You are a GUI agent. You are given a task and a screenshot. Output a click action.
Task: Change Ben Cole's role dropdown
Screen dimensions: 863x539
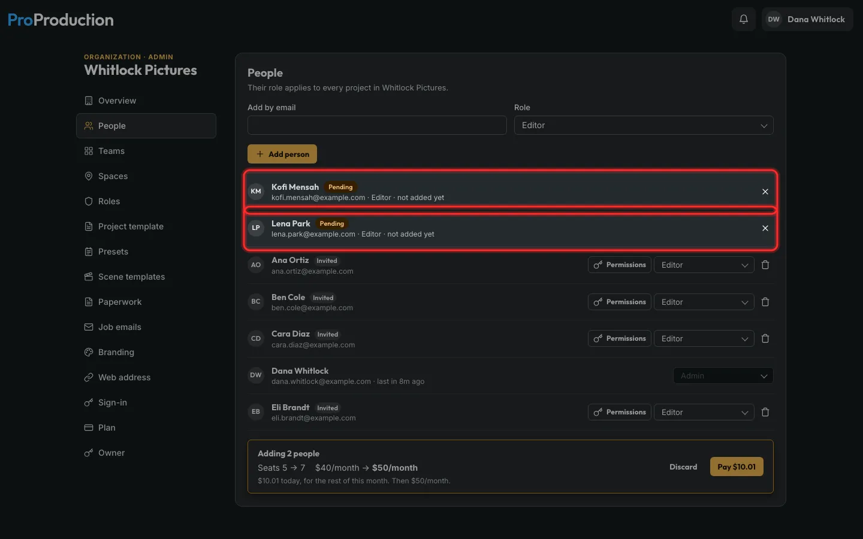point(704,302)
